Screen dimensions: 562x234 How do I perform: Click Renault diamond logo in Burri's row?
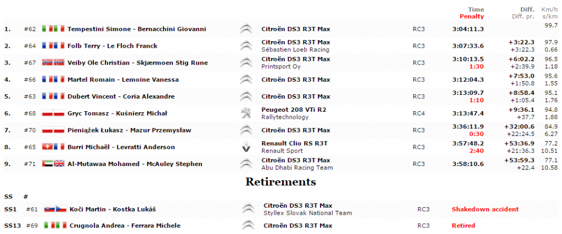(x=246, y=147)
